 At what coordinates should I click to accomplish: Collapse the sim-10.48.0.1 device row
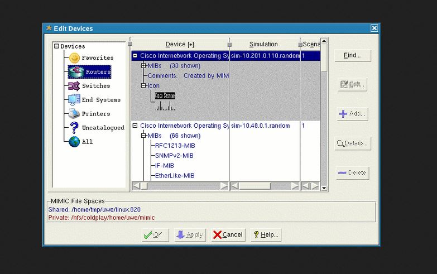(x=135, y=126)
